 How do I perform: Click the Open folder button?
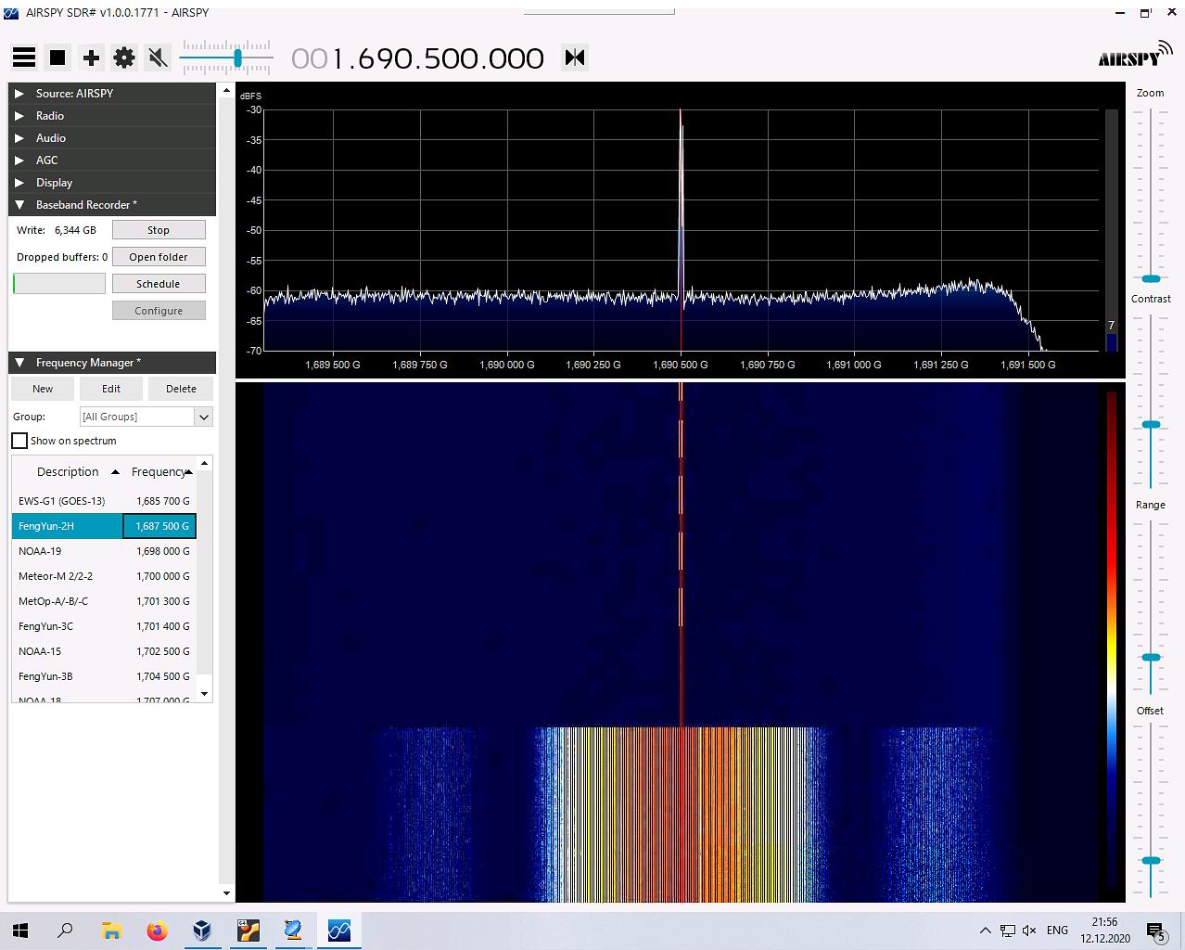(x=159, y=257)
